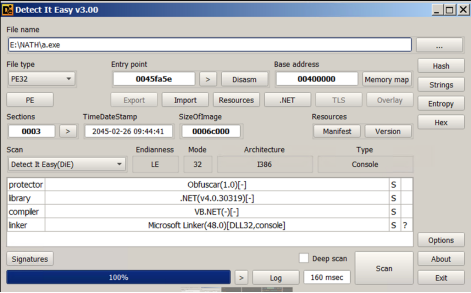Viewport: 471px width, 293px height.
Task: Click the File name input field
Action: (210, 45)
